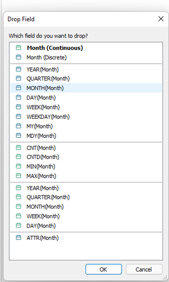
Task: Click the calendar icon next to MY(Month)
Action: [19, 126]
